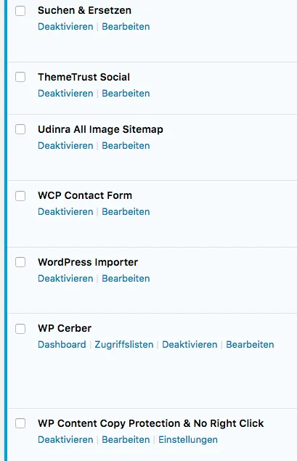The height and width of the screenshot is (461, 297).
Task: Check the Suchen & Ersetzen plugin checkbox
Action: click(x=20, y=11)
